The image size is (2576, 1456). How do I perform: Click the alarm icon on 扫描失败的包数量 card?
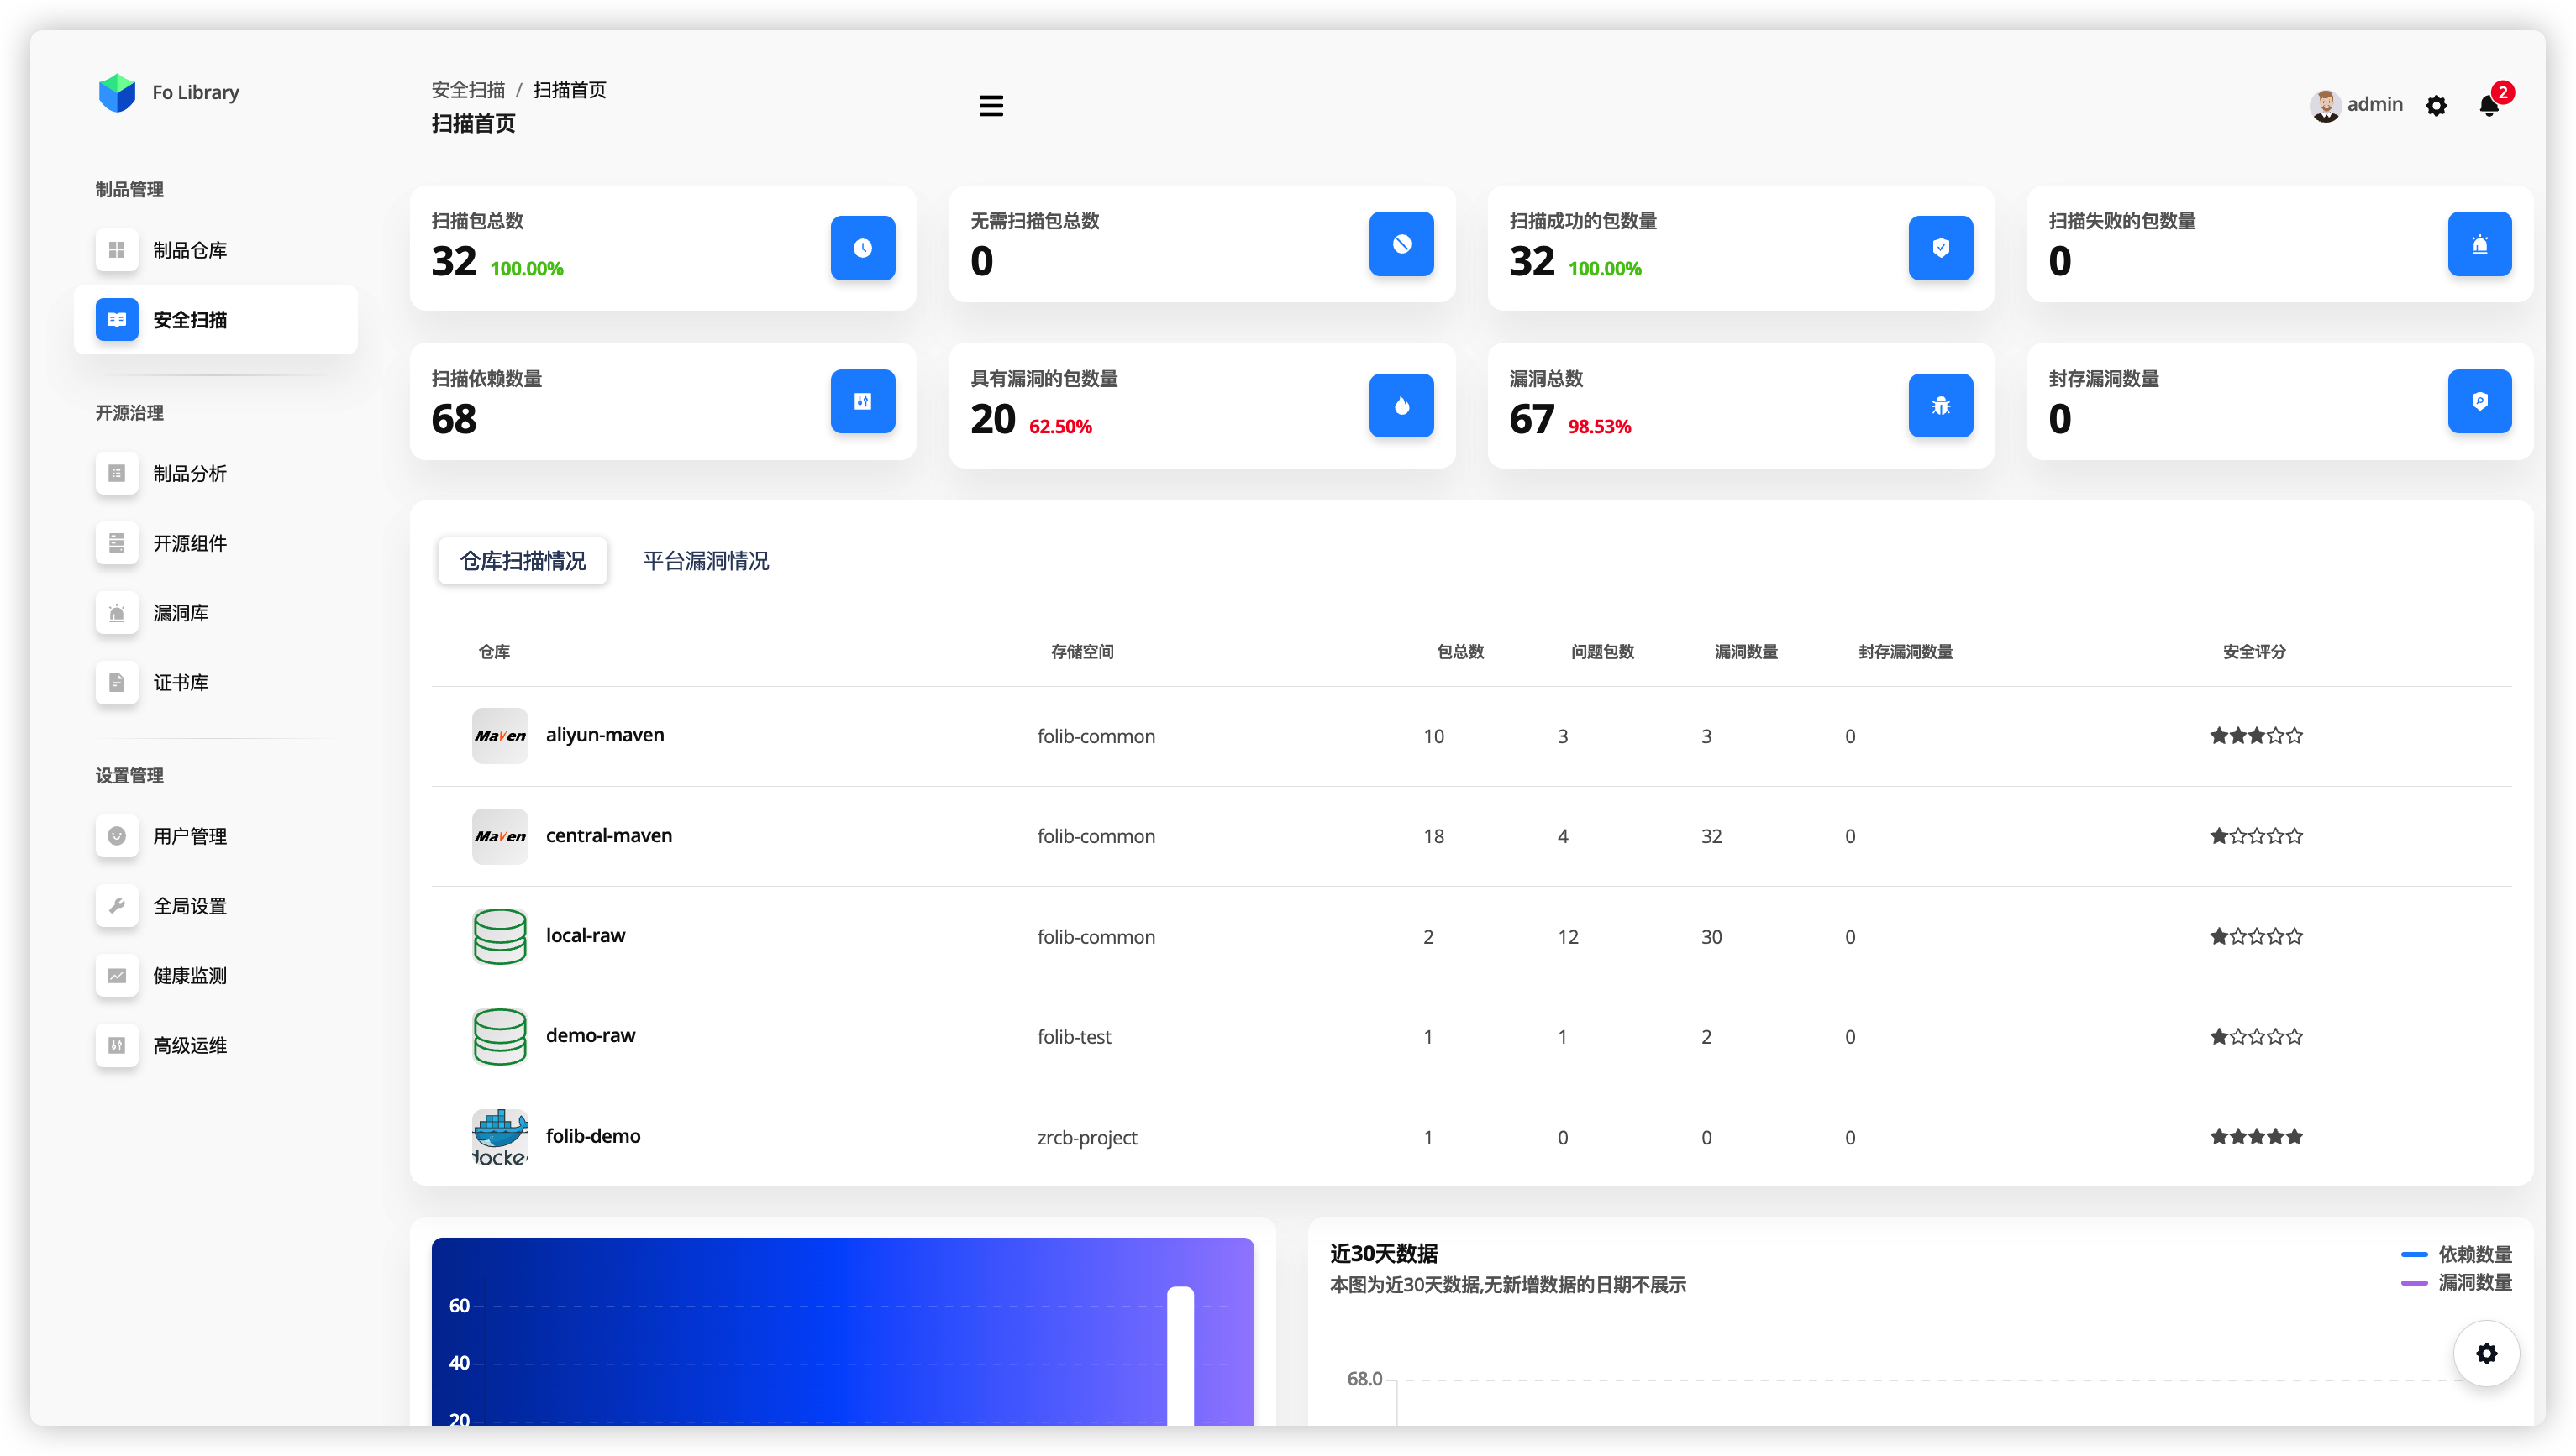point(2479,243)
